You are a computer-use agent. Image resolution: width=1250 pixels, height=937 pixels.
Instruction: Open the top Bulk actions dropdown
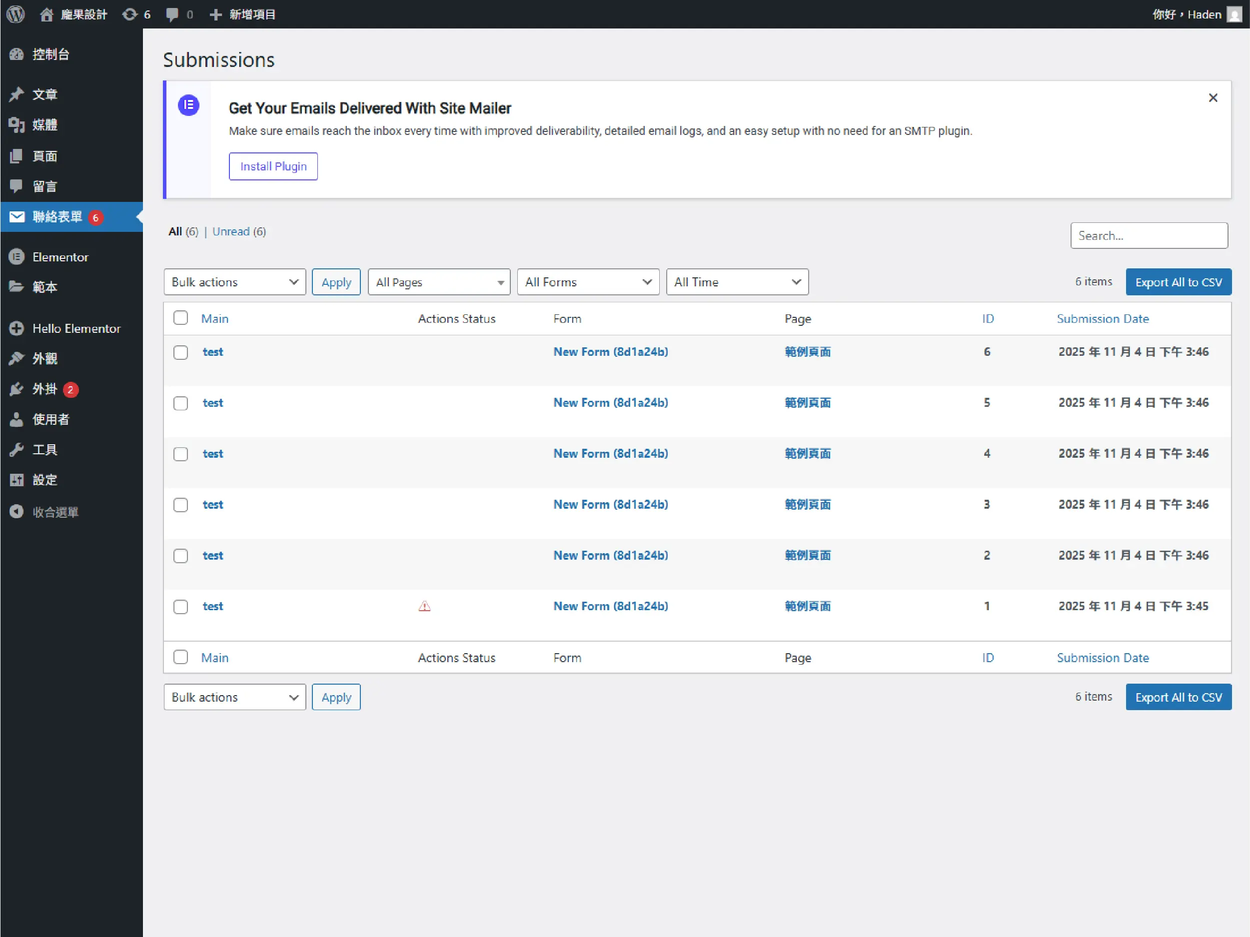click(234, 282)
